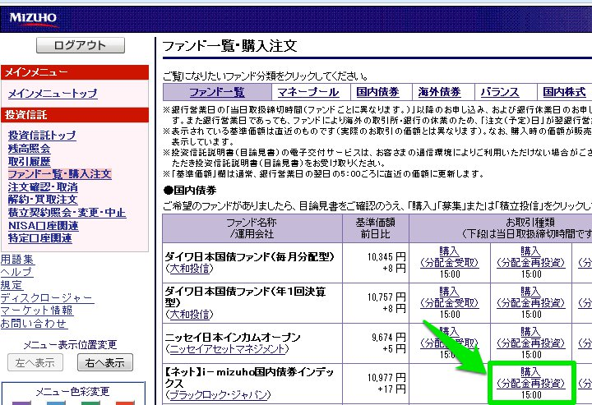Click the 10,757 円 price cell

tap(376, 303)
